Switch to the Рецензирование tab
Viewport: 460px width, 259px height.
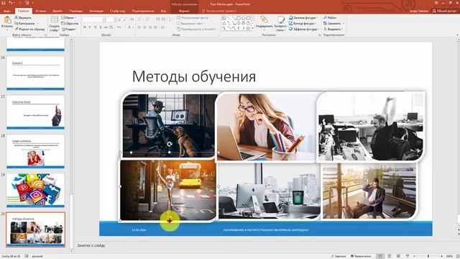[143, 11]
